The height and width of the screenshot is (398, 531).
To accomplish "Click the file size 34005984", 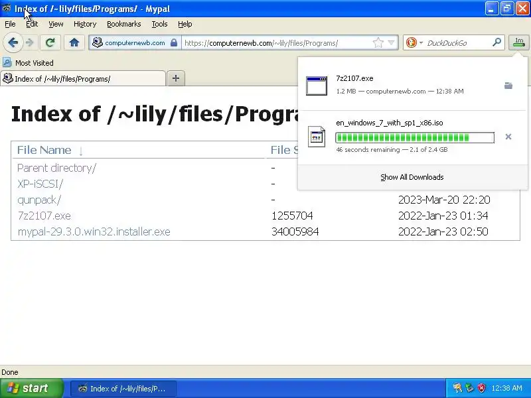I will pos(295,232).
